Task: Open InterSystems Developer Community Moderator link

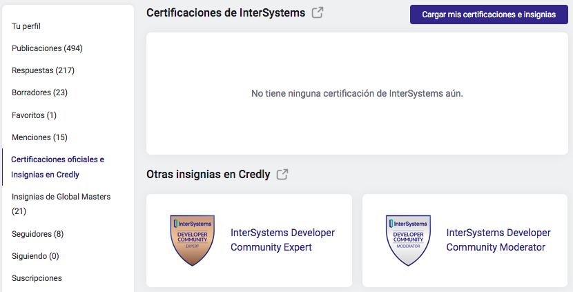Action: pos(498,240)
